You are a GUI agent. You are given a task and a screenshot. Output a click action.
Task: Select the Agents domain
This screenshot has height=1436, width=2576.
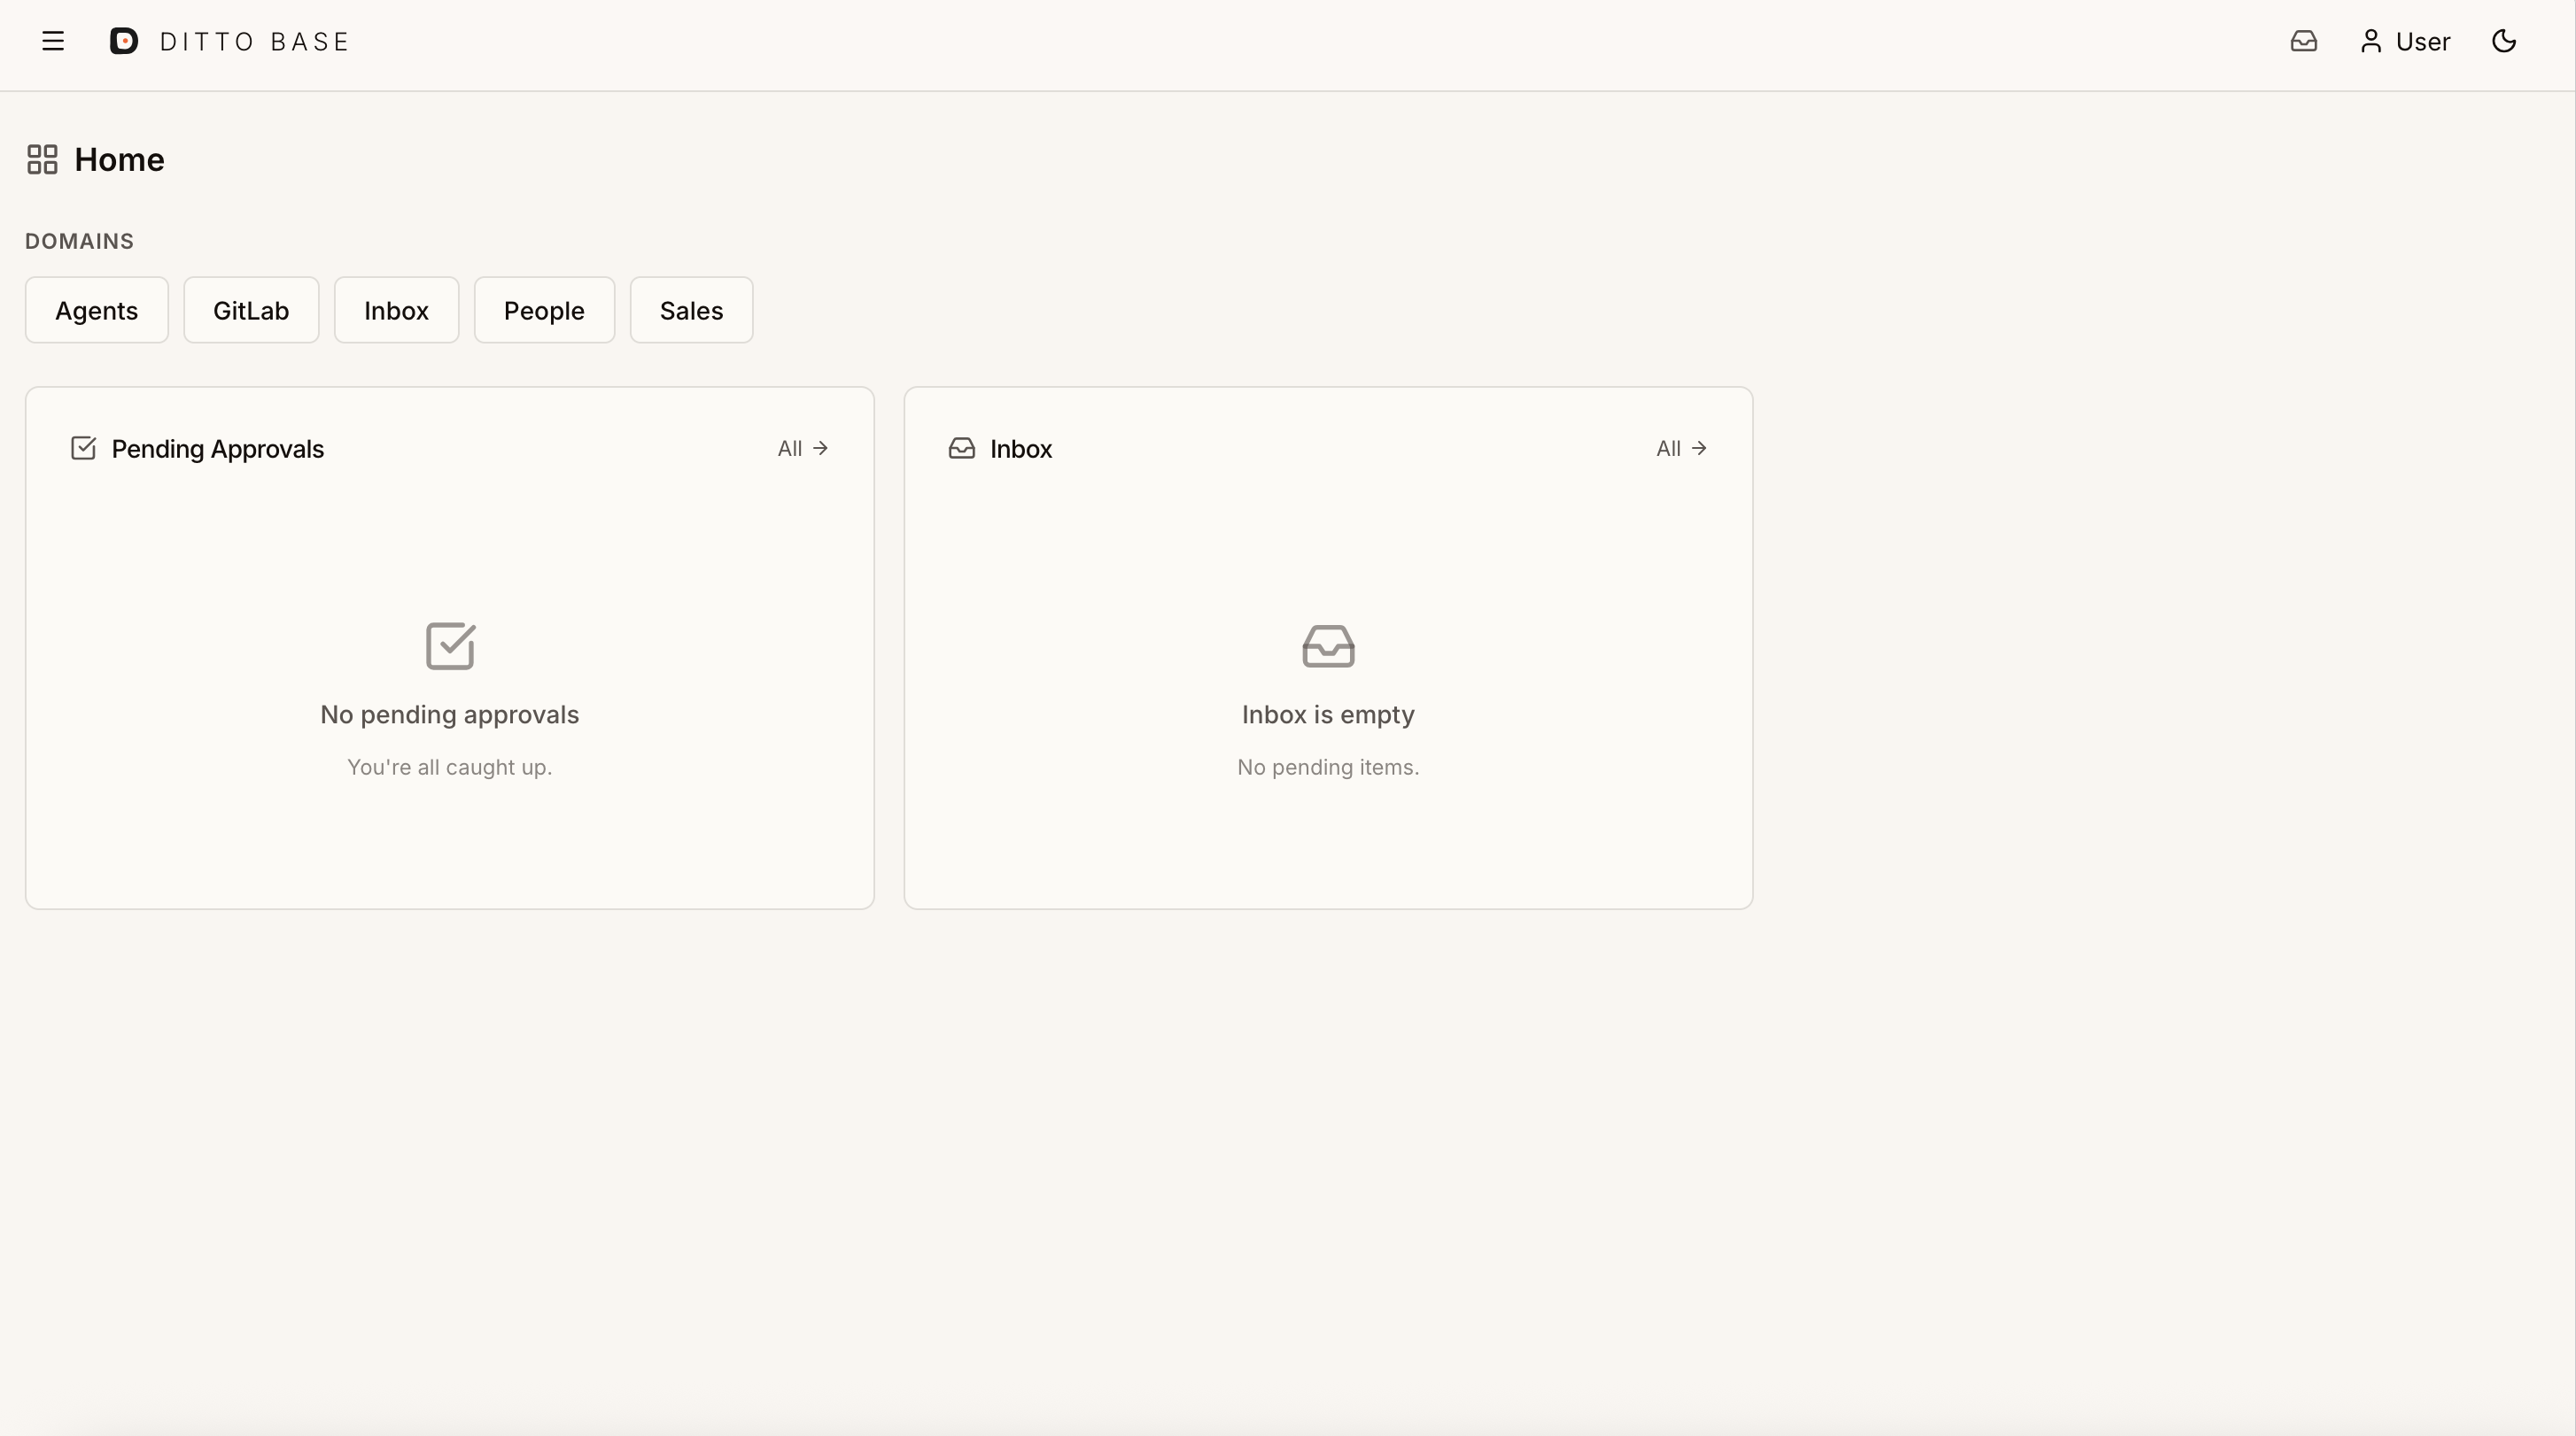[x=96, y=310]
